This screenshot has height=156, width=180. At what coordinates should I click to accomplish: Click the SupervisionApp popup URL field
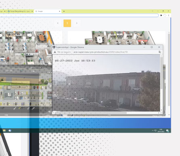point(115,52)
